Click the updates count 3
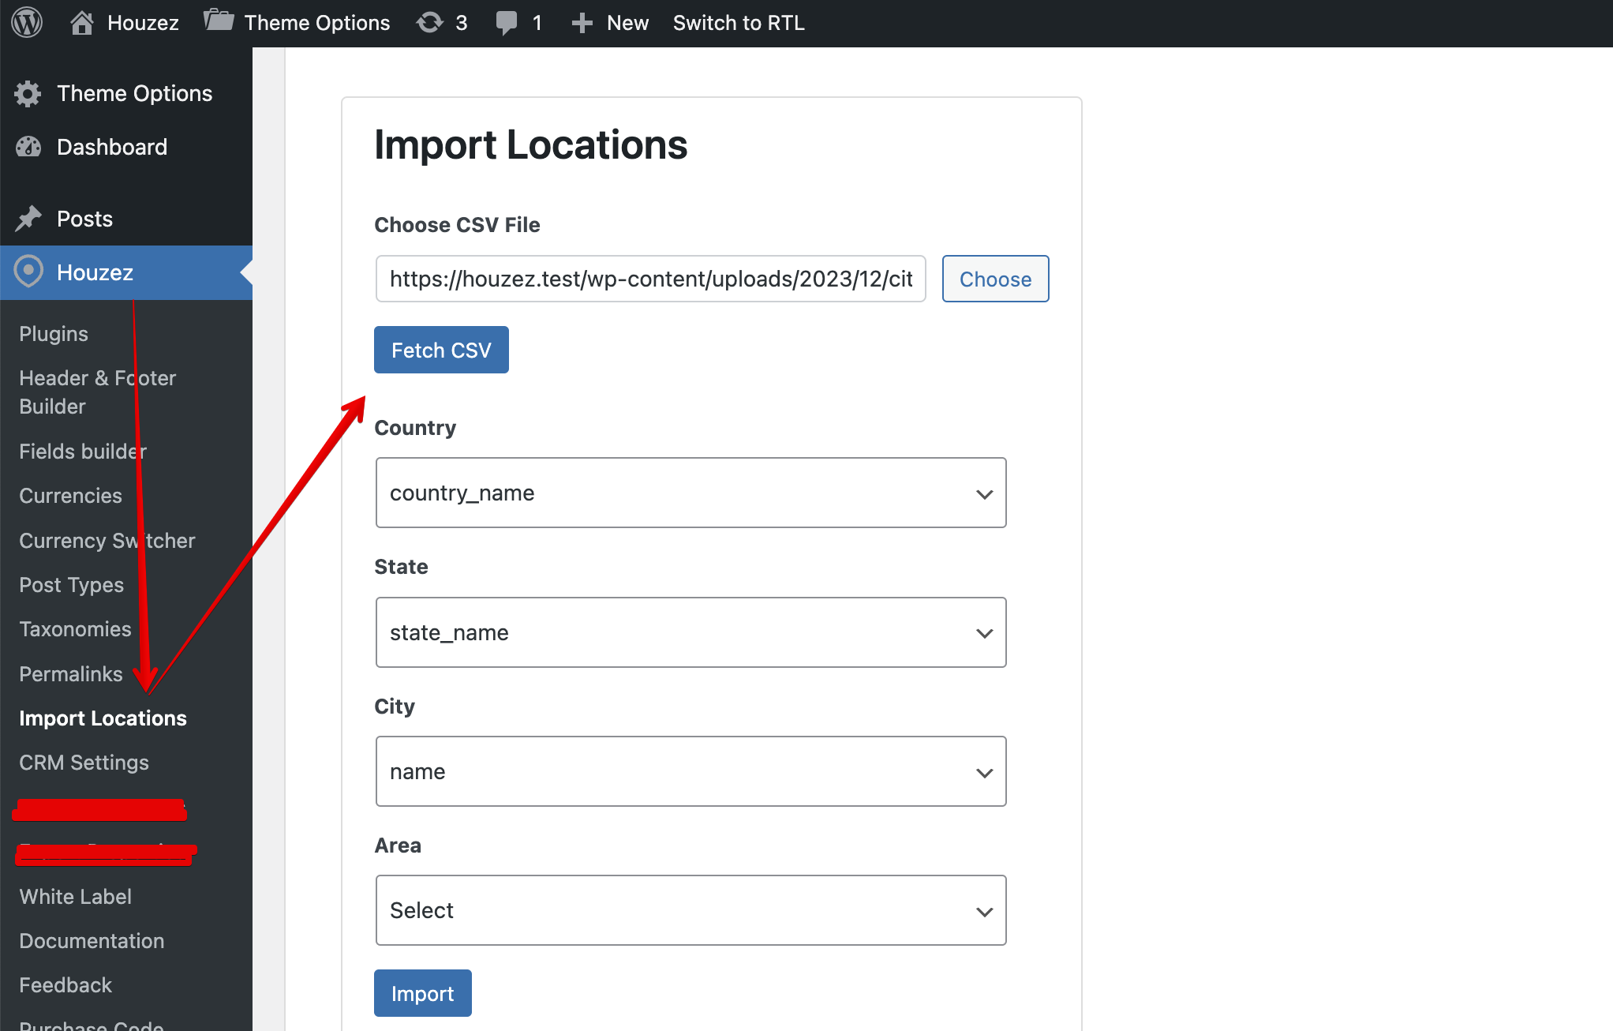Viewport: 1613px width, 1031px height. coord(461,23)
